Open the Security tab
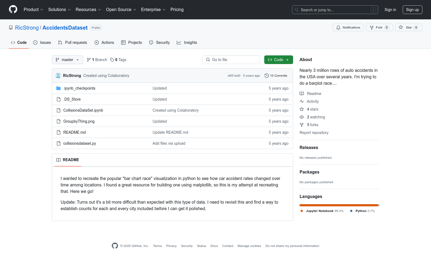The image size is (431, 269). point(159,43)
